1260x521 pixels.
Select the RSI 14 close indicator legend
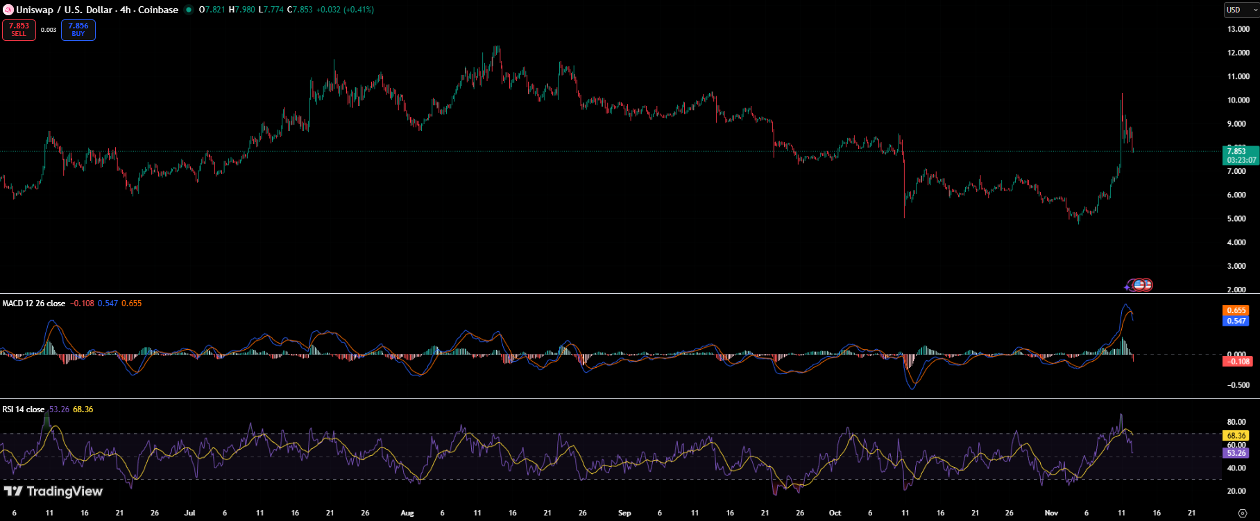point(24,409)
